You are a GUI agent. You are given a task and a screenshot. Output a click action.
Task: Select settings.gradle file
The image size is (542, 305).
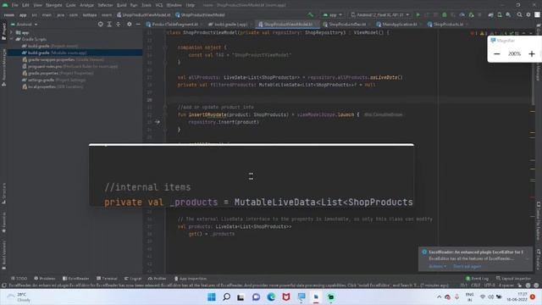click(53, 80)
